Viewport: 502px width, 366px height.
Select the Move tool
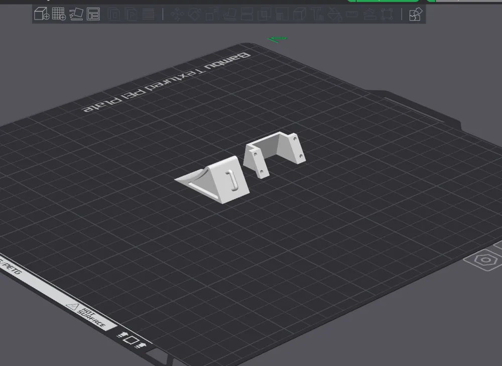(x=177, y=14)
